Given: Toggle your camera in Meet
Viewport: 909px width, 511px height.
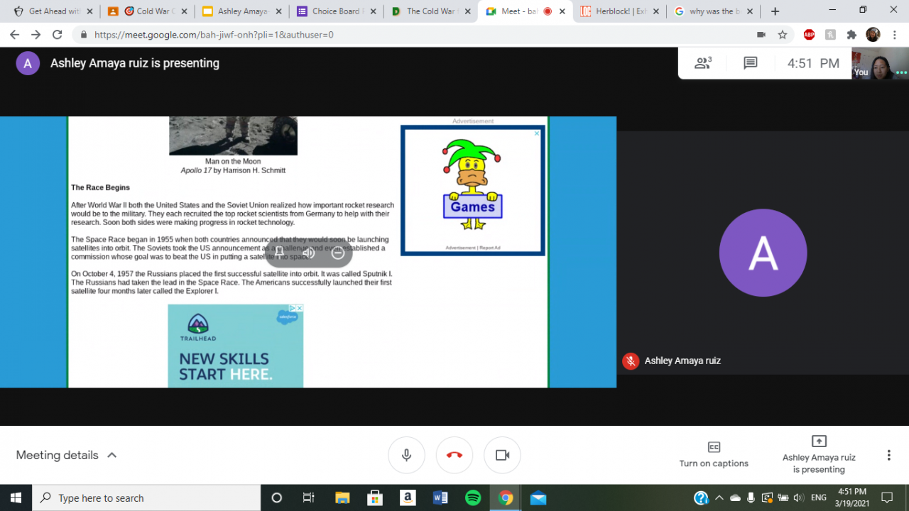Looking at the screenshot, I should pos(502,455).
